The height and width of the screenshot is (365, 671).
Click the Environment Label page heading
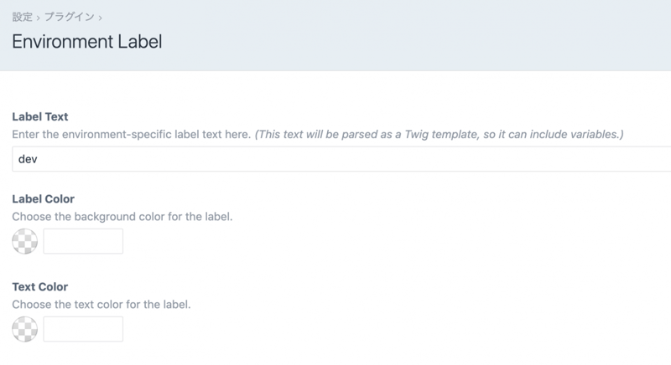tap(86, 42)
